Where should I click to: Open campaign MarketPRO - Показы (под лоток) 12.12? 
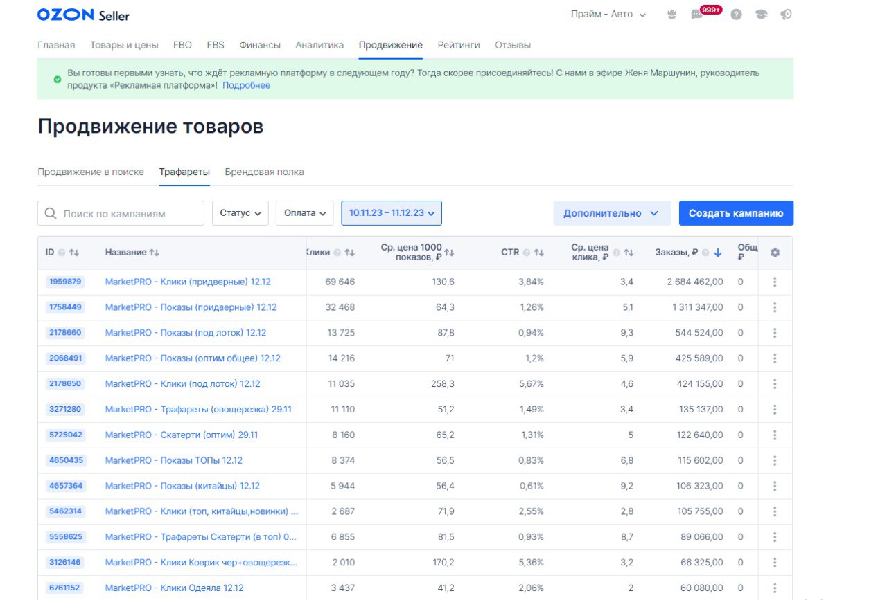(186, 333)
